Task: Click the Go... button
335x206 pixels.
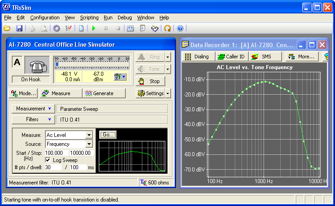Action: click(108, 135)
